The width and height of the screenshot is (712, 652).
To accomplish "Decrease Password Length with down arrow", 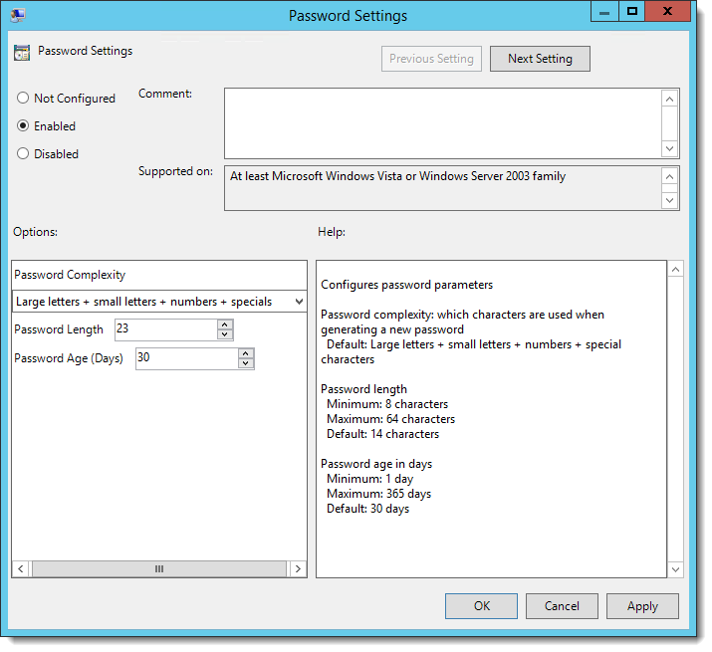I will (x=225, y=335).
